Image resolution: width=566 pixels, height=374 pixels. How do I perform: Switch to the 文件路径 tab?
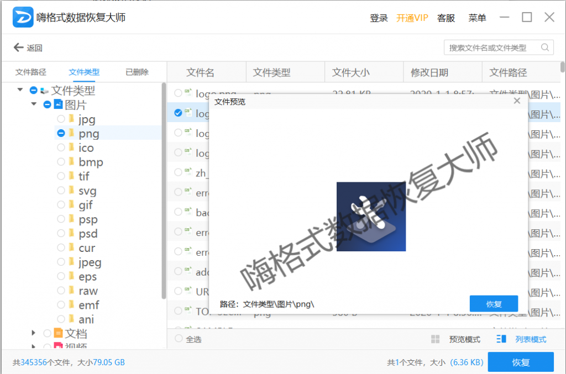tap(31, 72)
